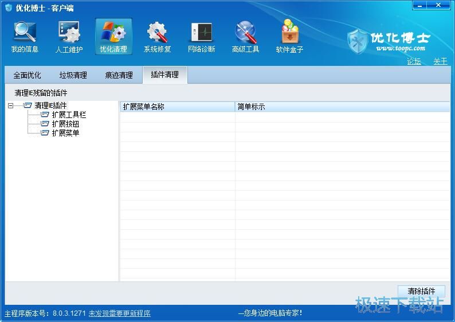Viewport: 455px width, 322px height.
Task: Click the shield icon in title bar
Action: click(x=9, y=7)
